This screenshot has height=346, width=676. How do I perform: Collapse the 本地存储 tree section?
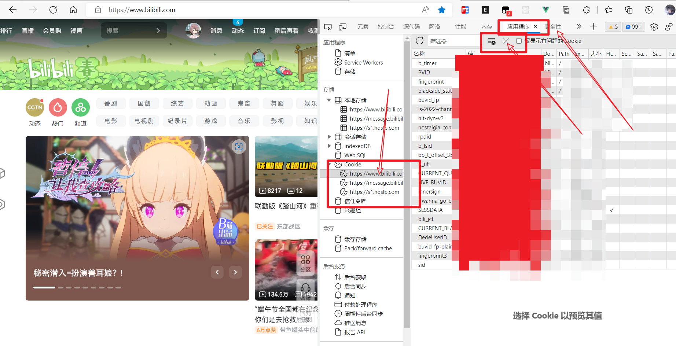point(328,100)
